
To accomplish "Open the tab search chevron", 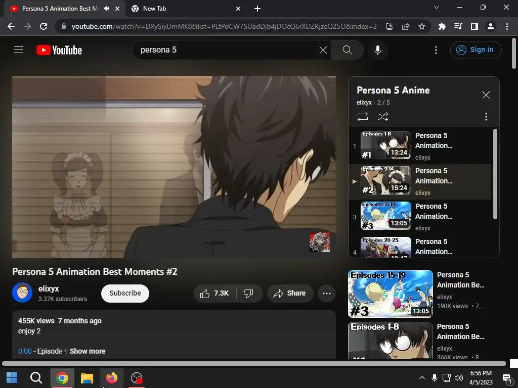I will [437, 7].
